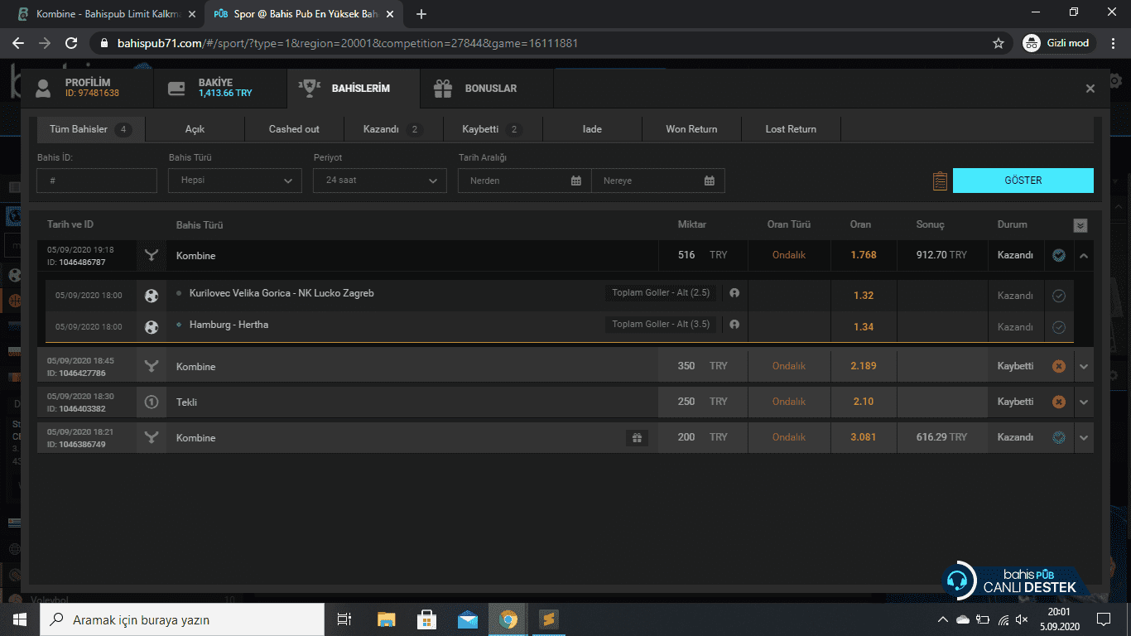
Task: Click the Oran column header
Action: pos(860,224)
